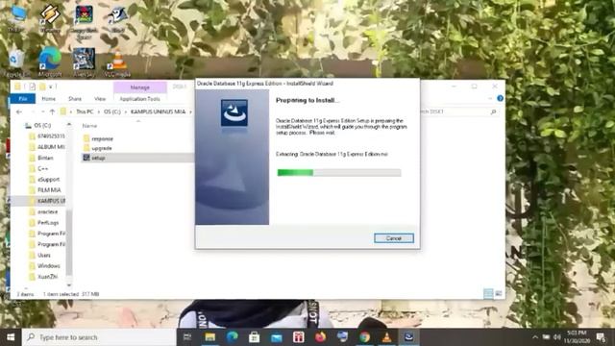
Task: Open the Windows Start menu
Action: (11, 337)
